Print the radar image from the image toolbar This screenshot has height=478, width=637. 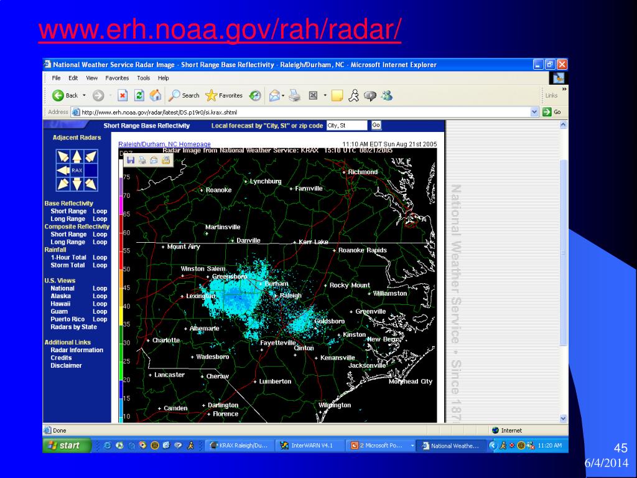142,160
